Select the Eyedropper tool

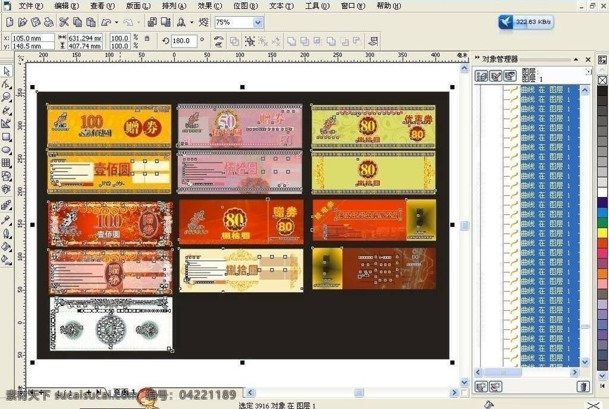tap(7, 220)
